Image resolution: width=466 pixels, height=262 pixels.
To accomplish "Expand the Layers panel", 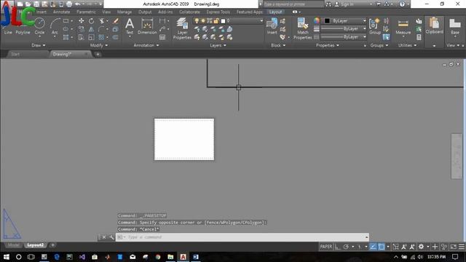I will (x=218, y=45).
